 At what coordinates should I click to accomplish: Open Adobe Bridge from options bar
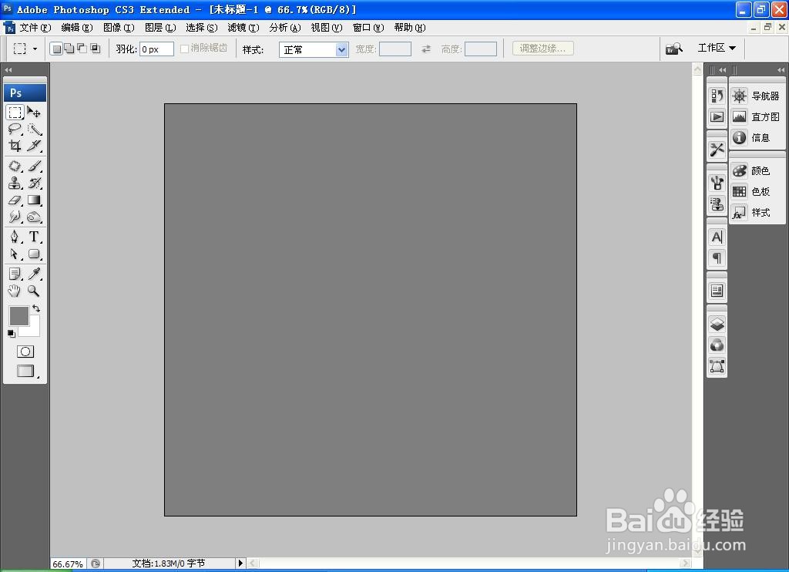coord(673,49)
